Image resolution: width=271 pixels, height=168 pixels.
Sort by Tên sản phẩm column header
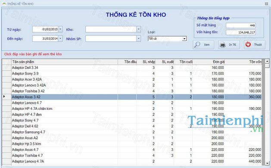coord(65,62)
